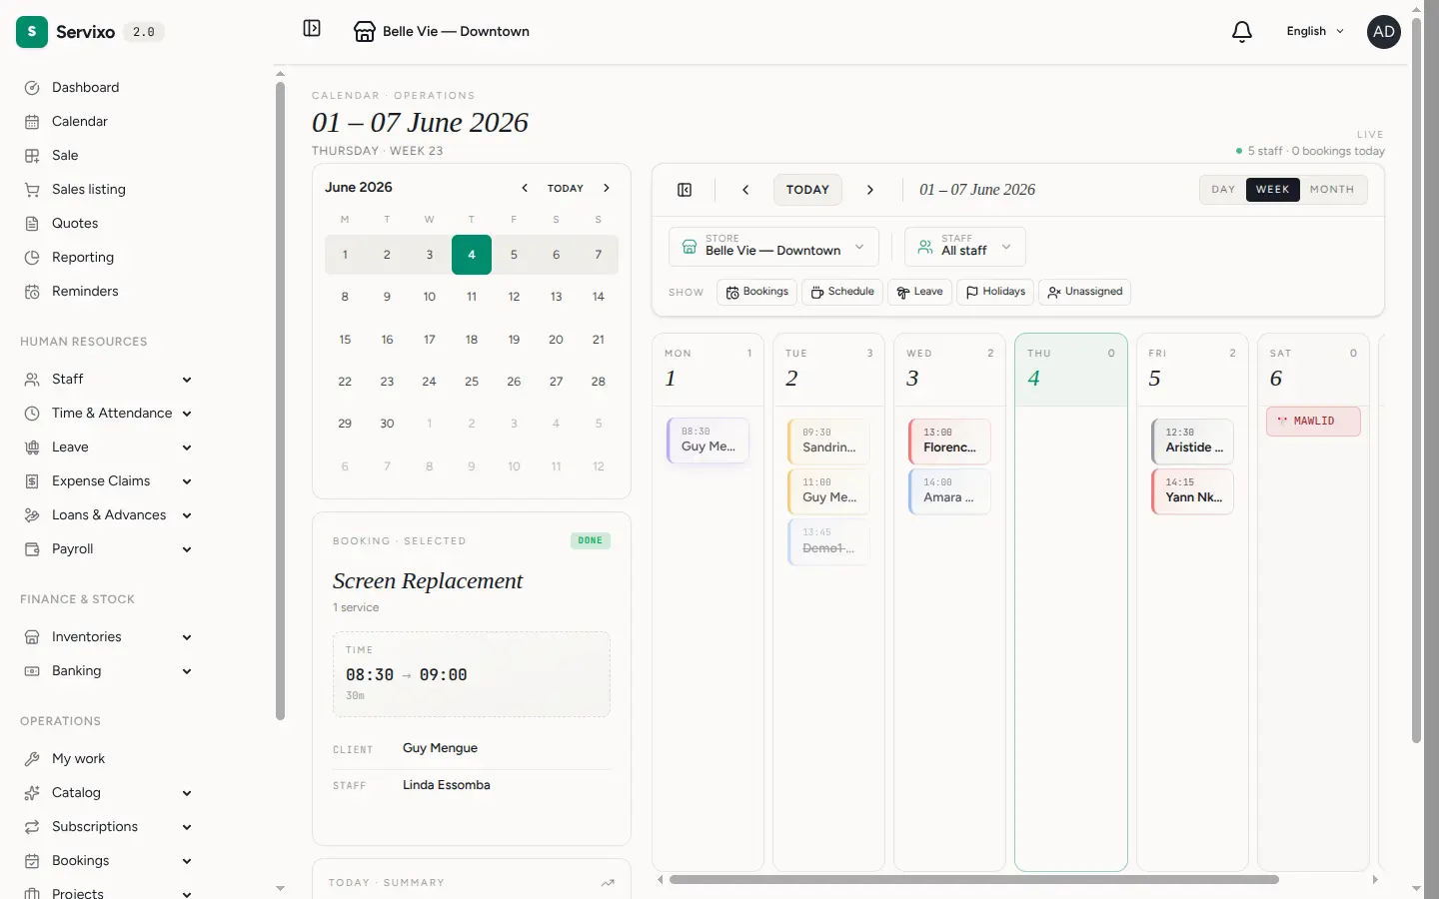Open user avatar AD menu

coord(1384,32)
